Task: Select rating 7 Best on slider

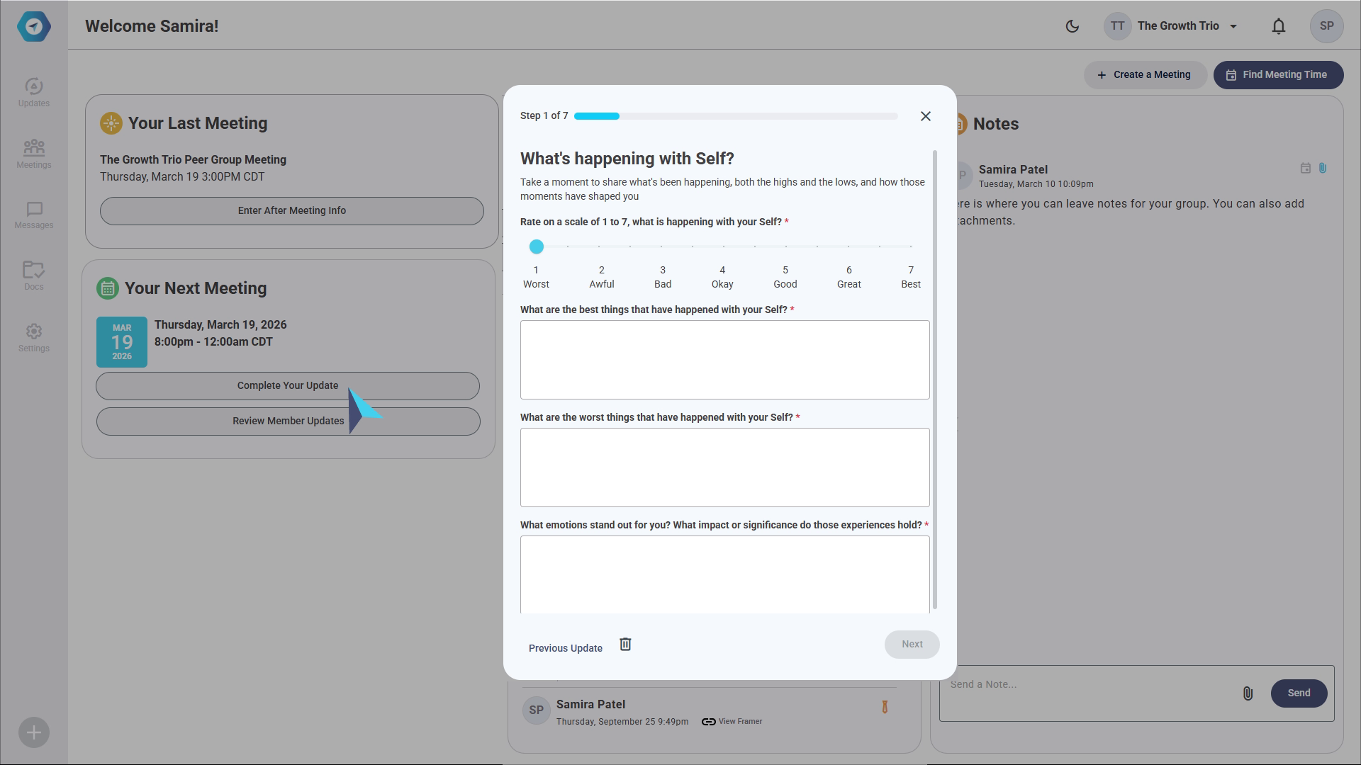Action: 910,246
